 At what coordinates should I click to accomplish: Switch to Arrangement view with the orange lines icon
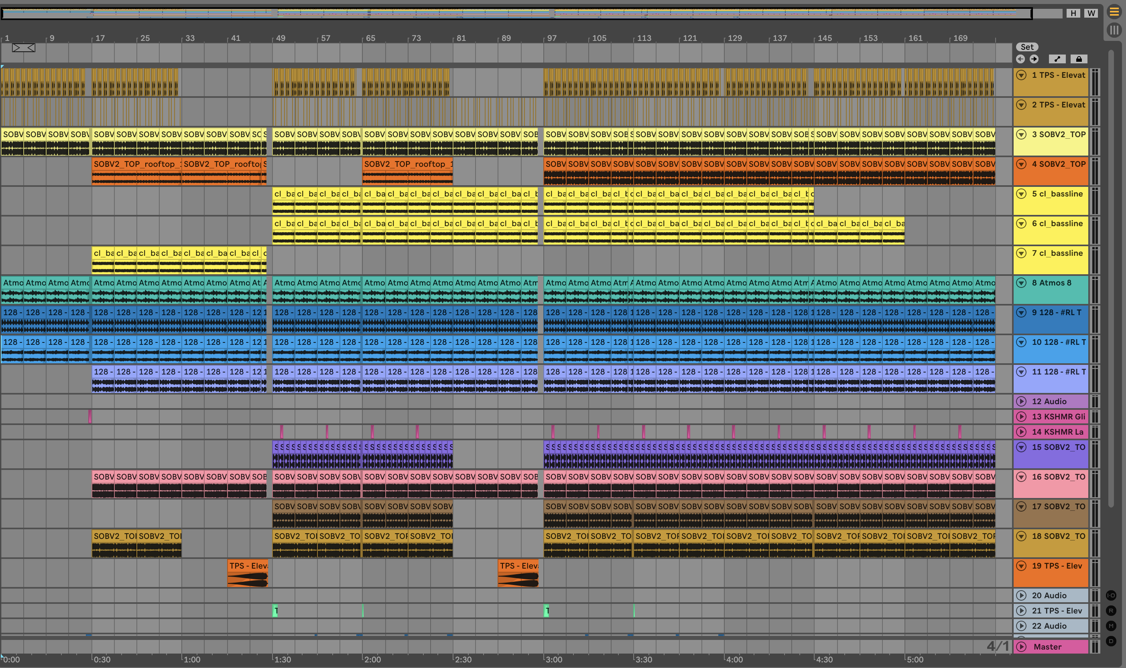pos(1114,12)
